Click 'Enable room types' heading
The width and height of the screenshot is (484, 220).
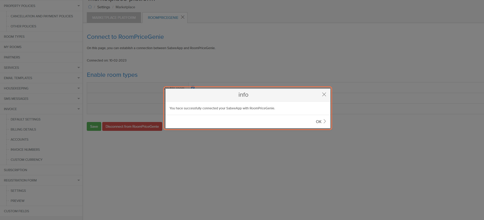[x=112, y=75]
